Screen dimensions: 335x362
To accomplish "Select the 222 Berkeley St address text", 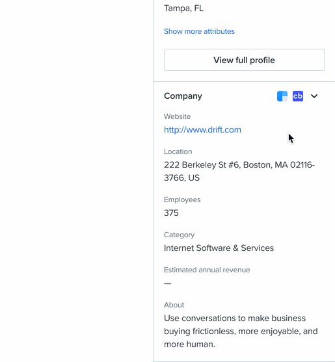I will click(239, 172).
